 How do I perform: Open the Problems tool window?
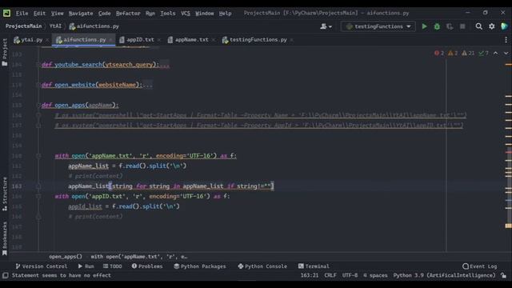147,266
